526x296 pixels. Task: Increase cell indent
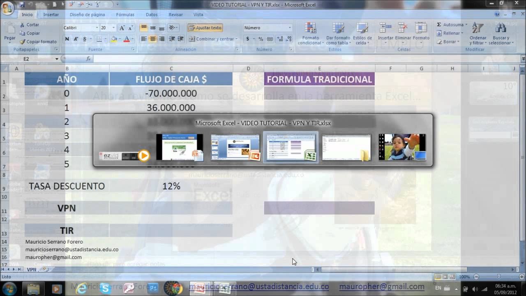click(180, 39)
